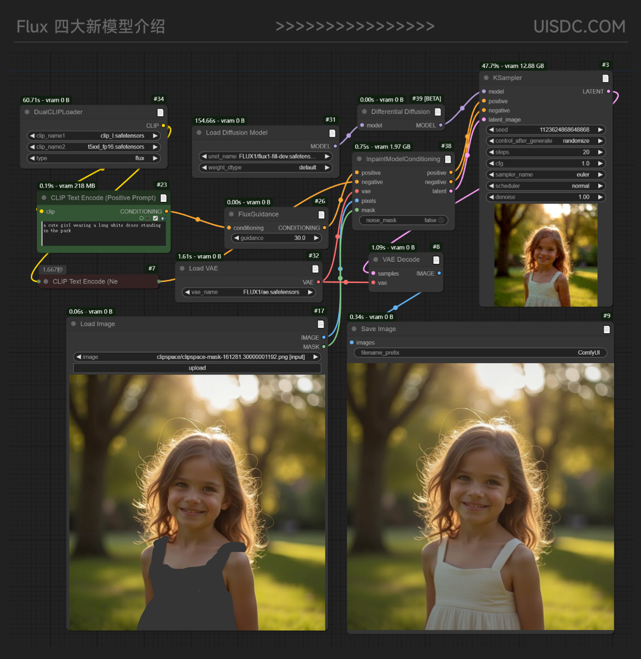Open the vae_name selector in Load VAE

click(x=248, y=292)
